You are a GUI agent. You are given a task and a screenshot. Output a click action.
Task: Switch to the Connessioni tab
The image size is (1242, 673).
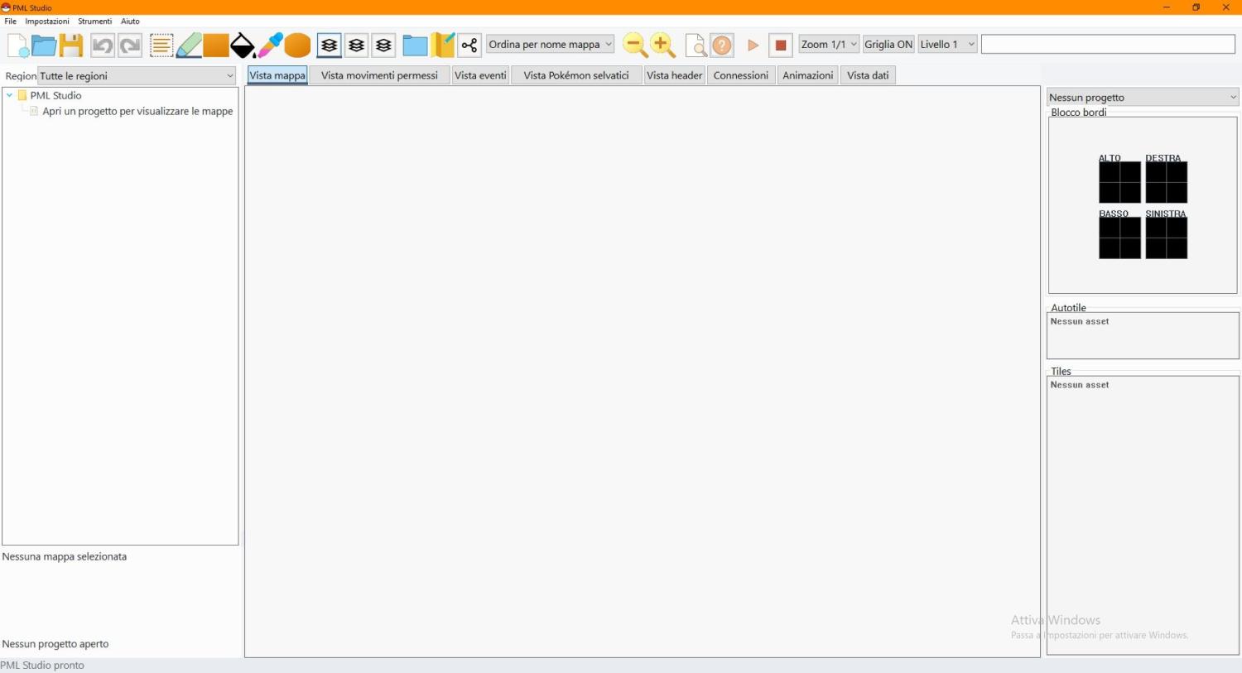coord(741,75)
